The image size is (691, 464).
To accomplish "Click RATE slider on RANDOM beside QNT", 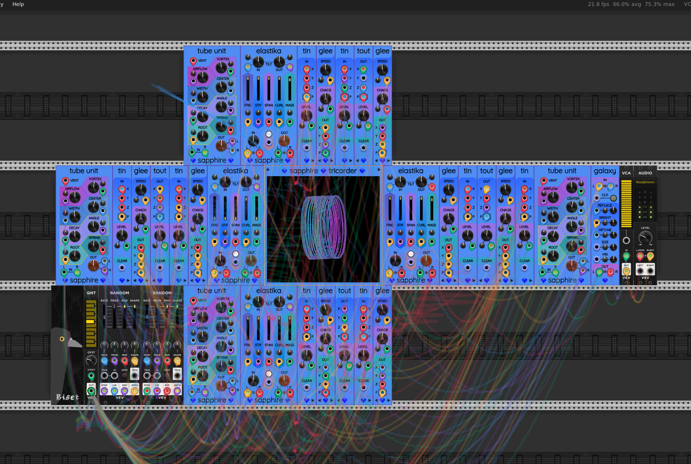I will tap(104, 316).
